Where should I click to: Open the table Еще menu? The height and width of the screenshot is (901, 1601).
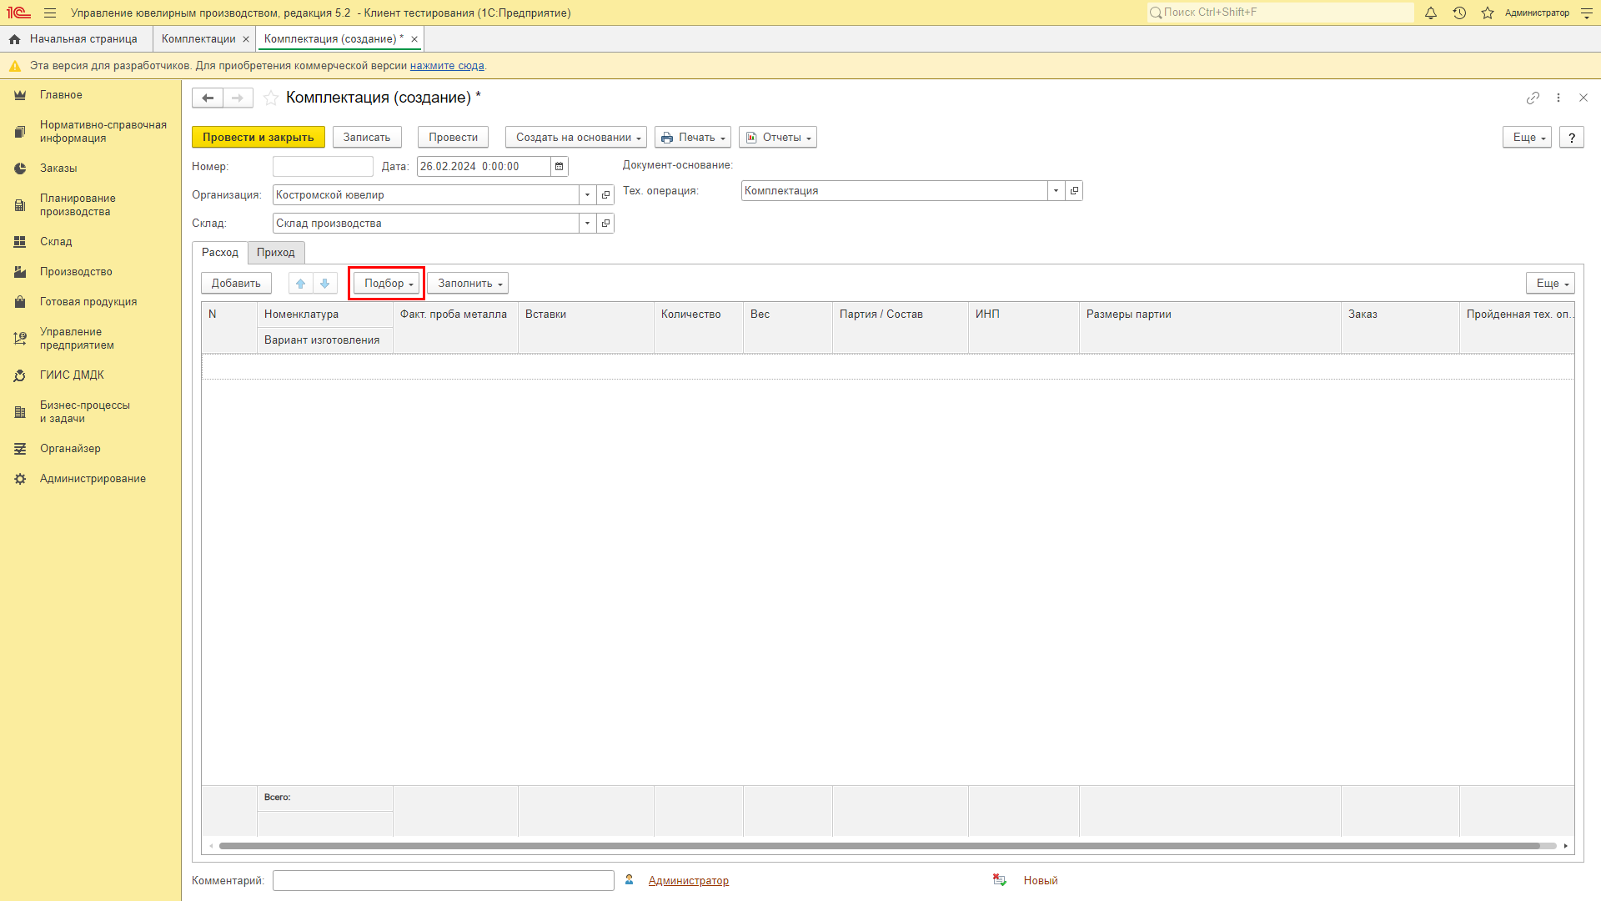(x=1550, y=283)
